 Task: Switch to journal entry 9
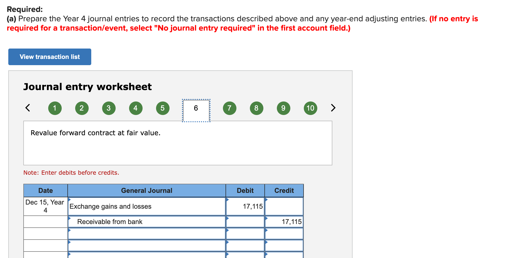284,108
